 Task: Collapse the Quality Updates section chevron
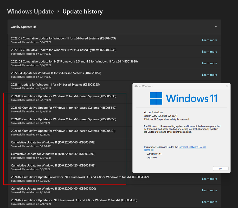(x=216, y=27)
